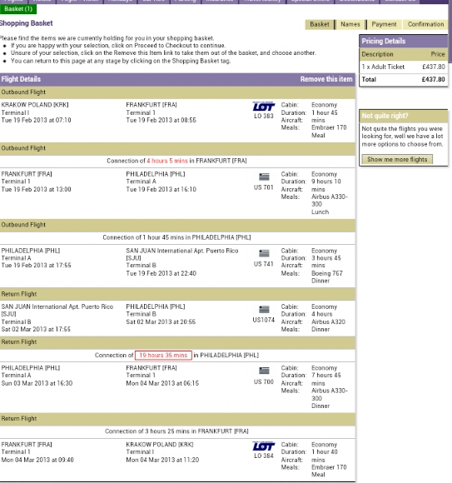Click the 'Connection of 3 hours 25 mins' line

click(x=176, y=431)
